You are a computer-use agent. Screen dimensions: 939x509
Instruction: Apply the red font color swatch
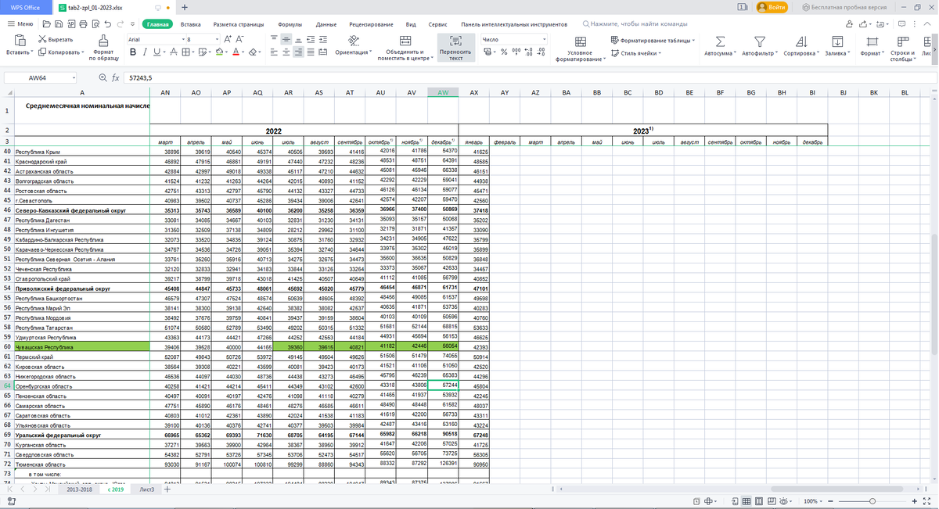pyautogui.click(x=236, y=52)
